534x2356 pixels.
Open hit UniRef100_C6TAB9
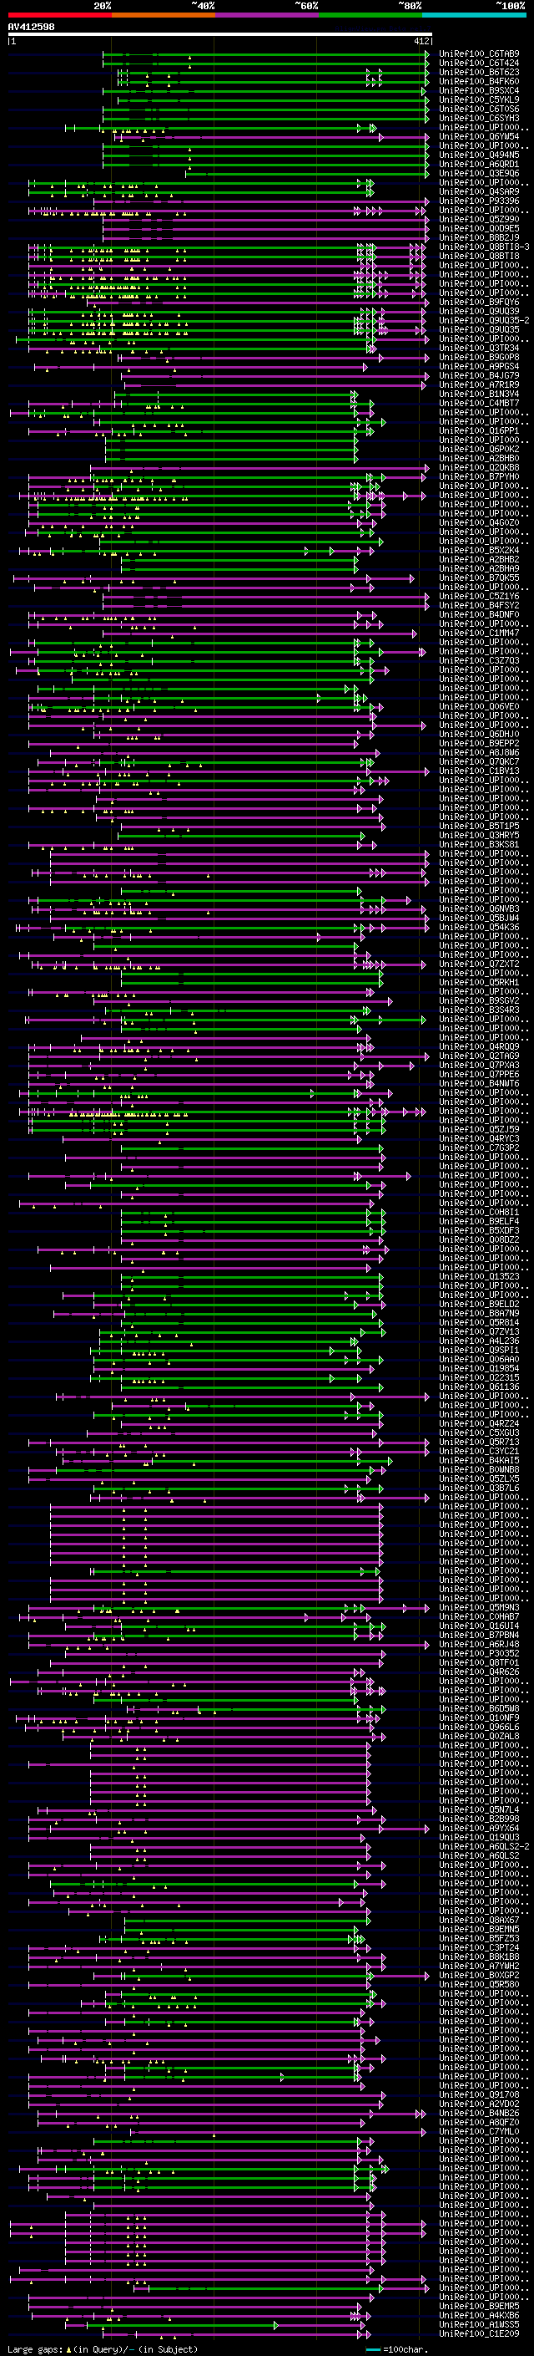(479, 54)
